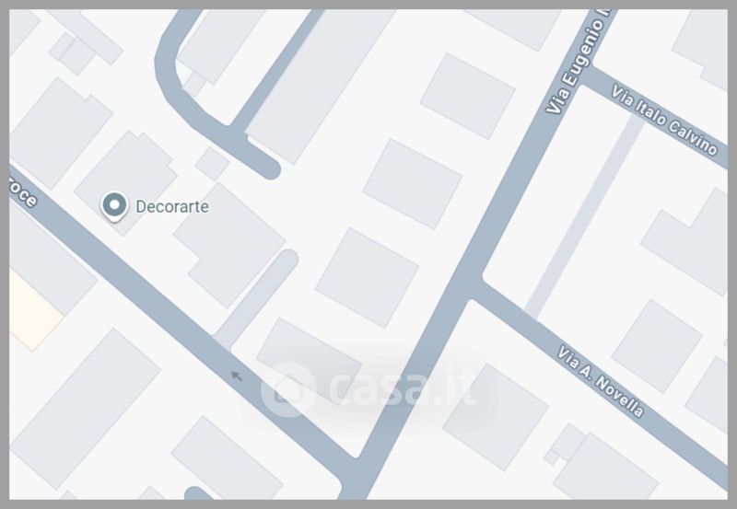Screen dimensions: 737x509
Task: Select the Decorarte place label
Action: click(x=172, y=206)
